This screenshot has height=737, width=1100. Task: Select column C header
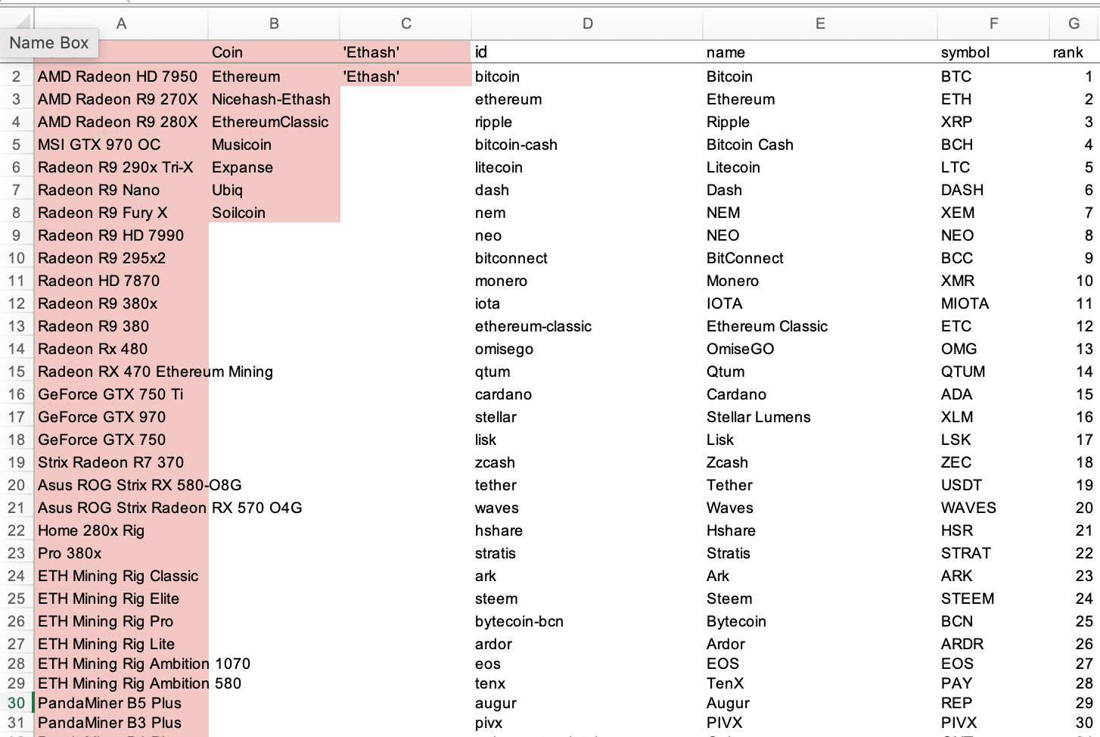tap(406, 23)
